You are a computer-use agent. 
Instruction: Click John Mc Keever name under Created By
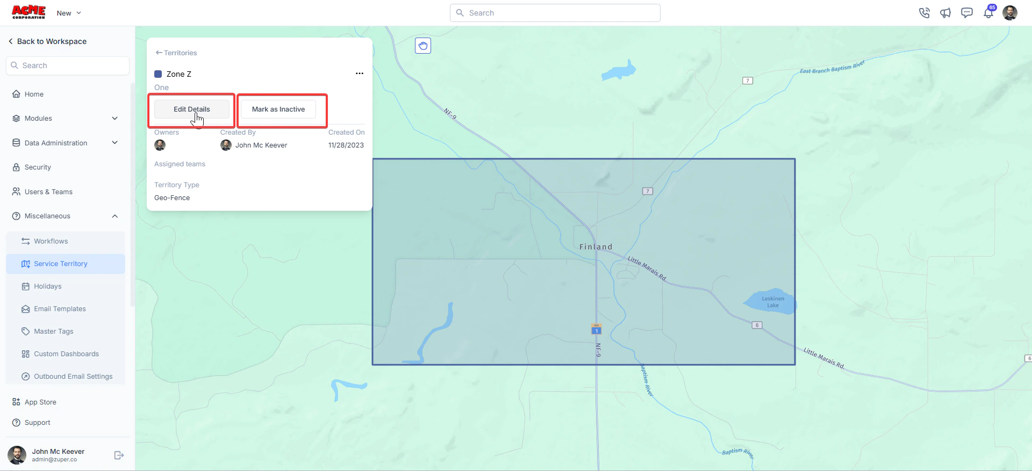[261, 145]
